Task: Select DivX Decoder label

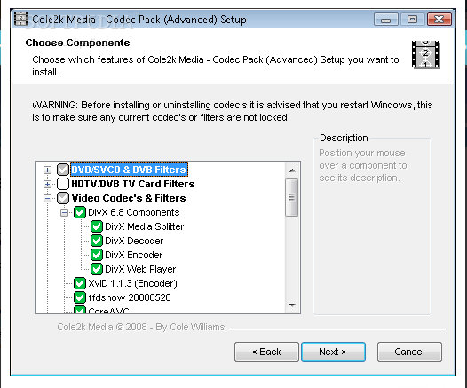Action: pos(134,241)
